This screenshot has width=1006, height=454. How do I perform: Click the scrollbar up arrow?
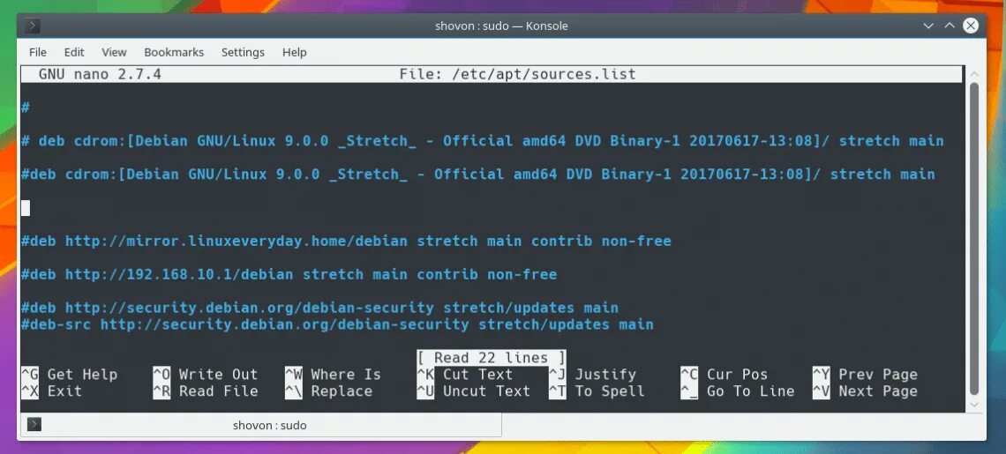[974, 74]
